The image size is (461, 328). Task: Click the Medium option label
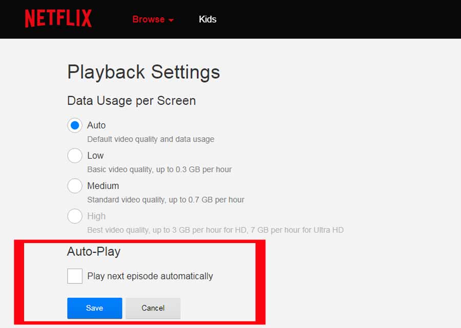(103, 186)
